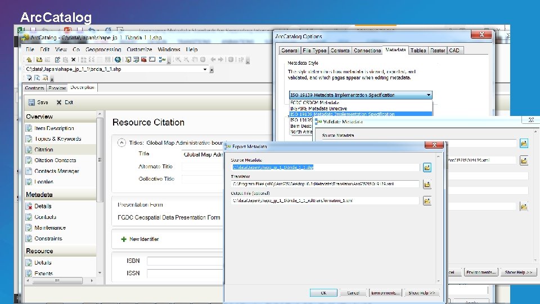This screenshot has height=304, width=540.
Task: Open the red ArcToolbox icon
Action: tap(144, 60)
